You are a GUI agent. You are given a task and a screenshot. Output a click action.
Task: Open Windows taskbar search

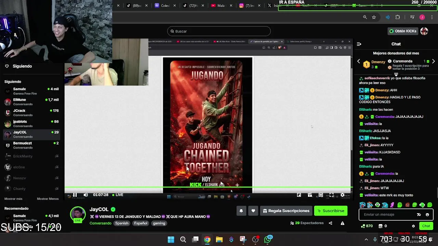(183, 240)
